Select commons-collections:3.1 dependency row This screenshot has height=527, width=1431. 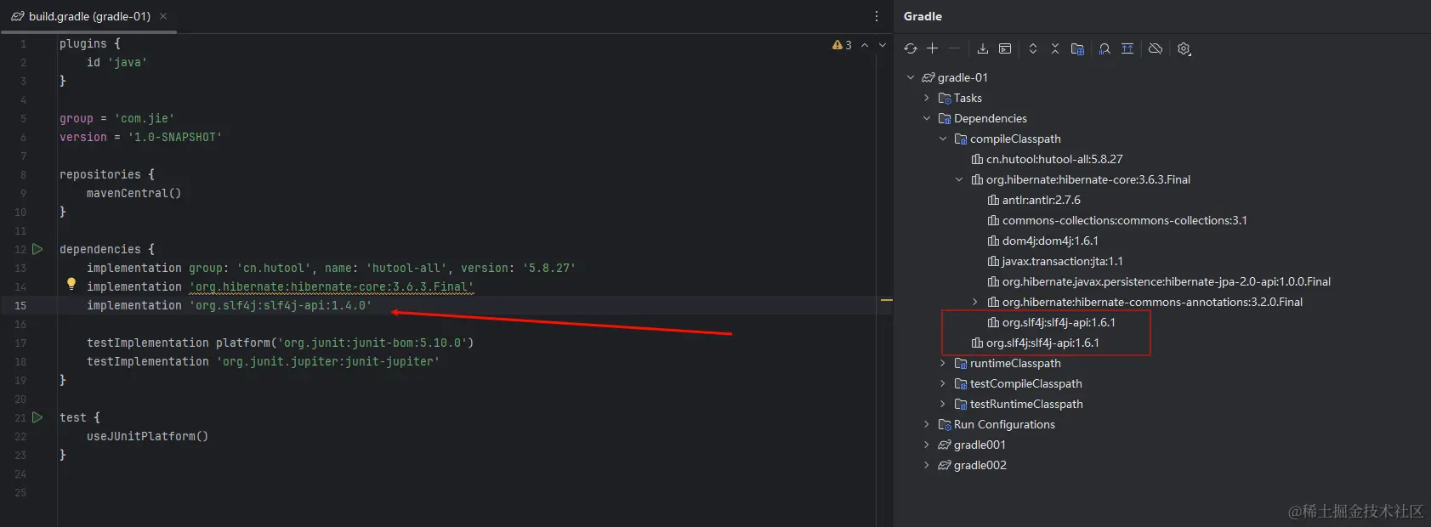coord(1125,220)
